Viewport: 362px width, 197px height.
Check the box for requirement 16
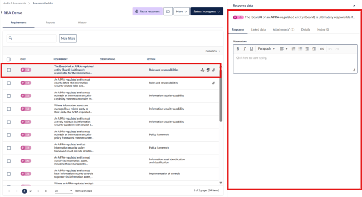9,109
